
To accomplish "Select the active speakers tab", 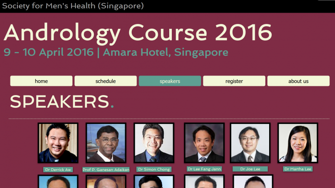I will (170, 81).
